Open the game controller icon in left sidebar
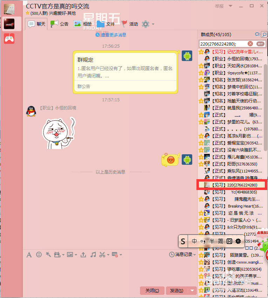The width and height of the screenshot is (268, 298). coord(9,39)
